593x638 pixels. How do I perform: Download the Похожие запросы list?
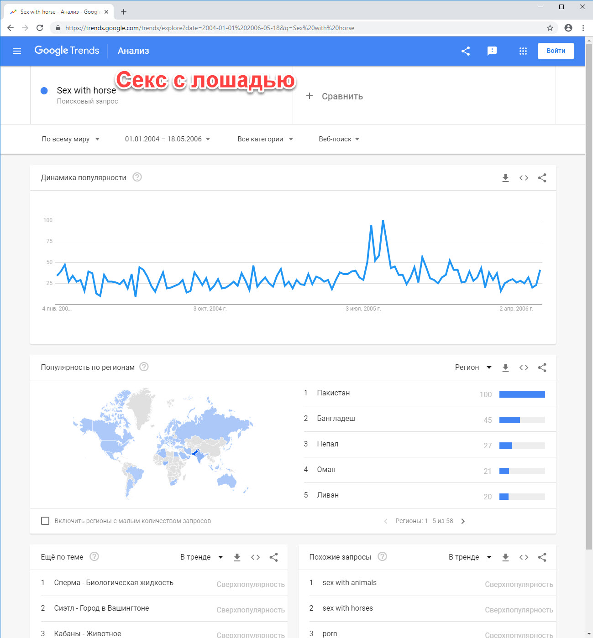point(505,557)
